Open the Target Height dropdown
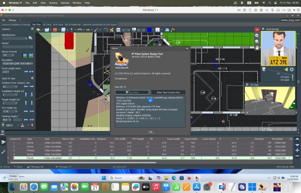Screen dimensions: 301x193 click(10, 103)
